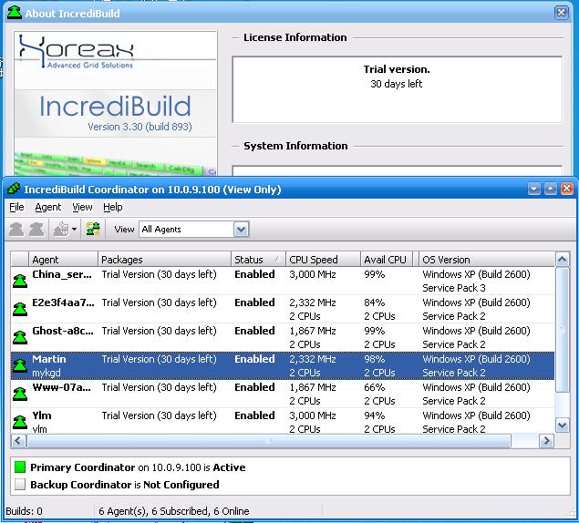Screen dimensions: 579x523
Task: Select the China_ser... agent name
Action: 62,274
